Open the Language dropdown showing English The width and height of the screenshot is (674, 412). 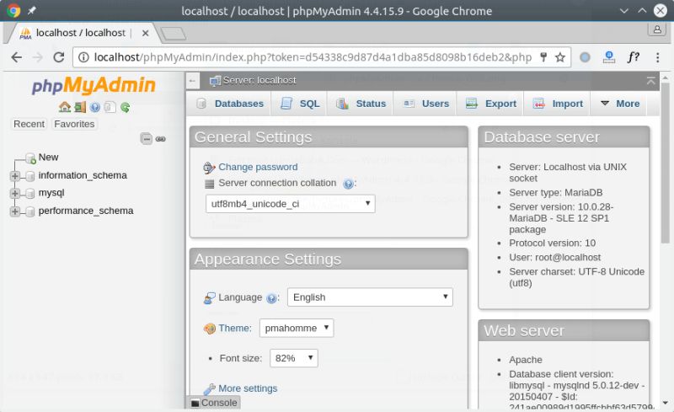(x=370, y=297)
